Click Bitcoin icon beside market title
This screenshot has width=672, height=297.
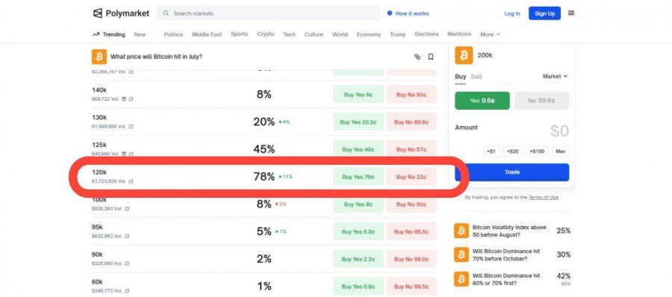(x=99, y=57)
